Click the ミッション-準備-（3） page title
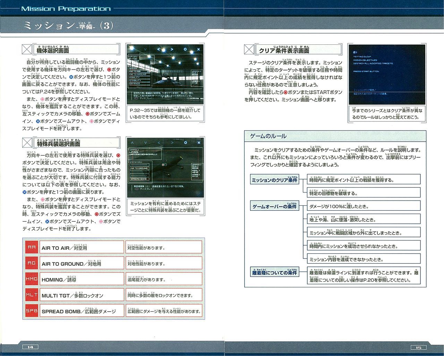Screen dimensions: 444x356 [68, 26]
